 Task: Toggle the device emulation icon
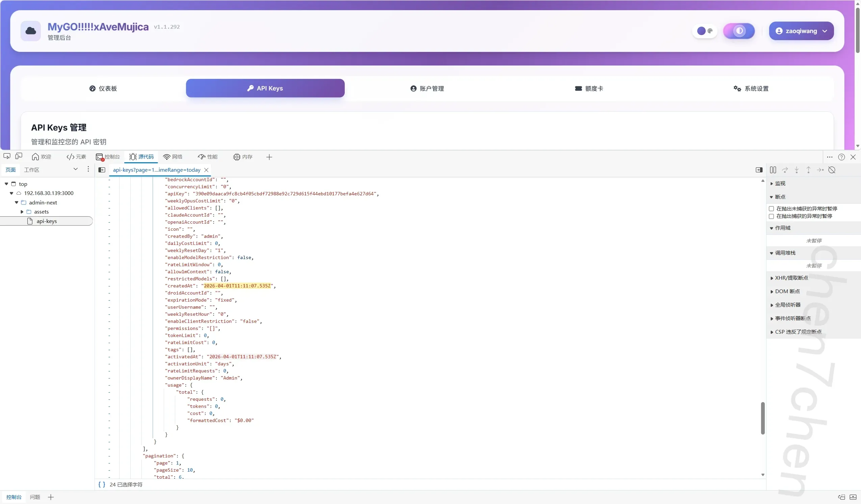pos(19,157)
